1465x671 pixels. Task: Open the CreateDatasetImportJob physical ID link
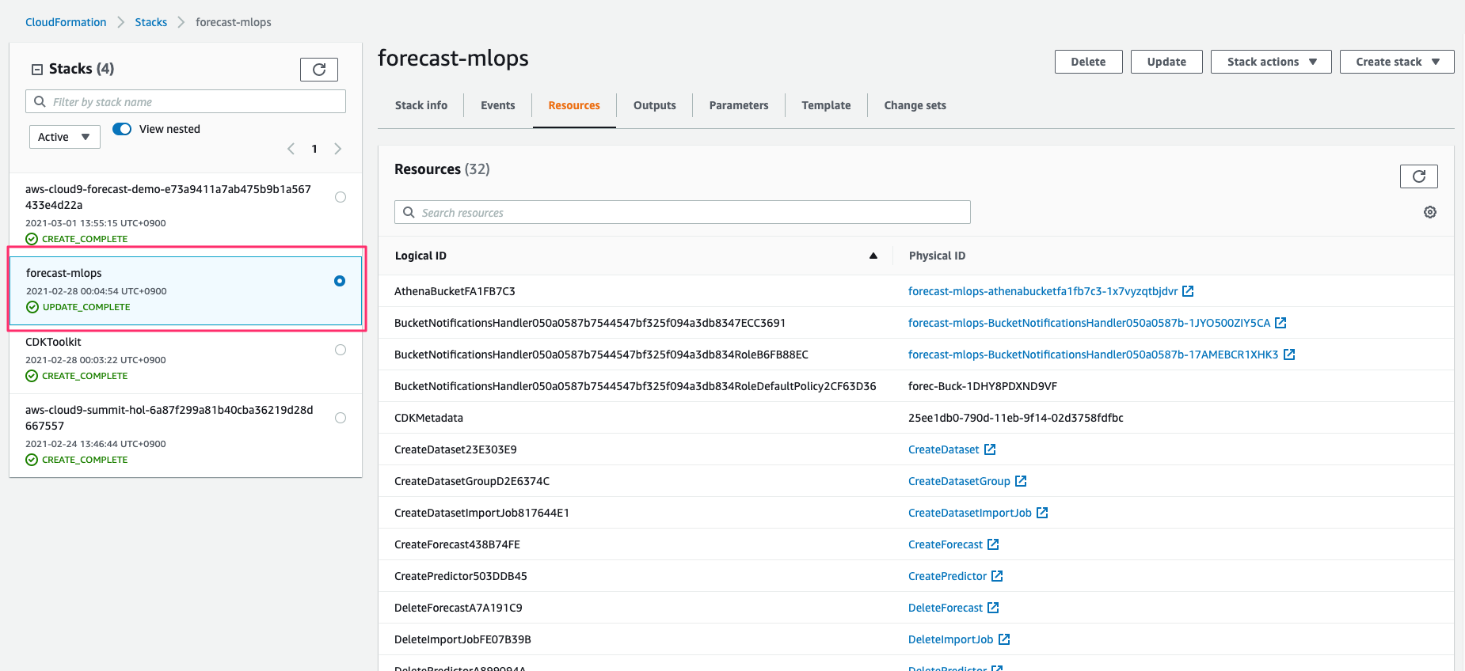(x=970, y=513)
